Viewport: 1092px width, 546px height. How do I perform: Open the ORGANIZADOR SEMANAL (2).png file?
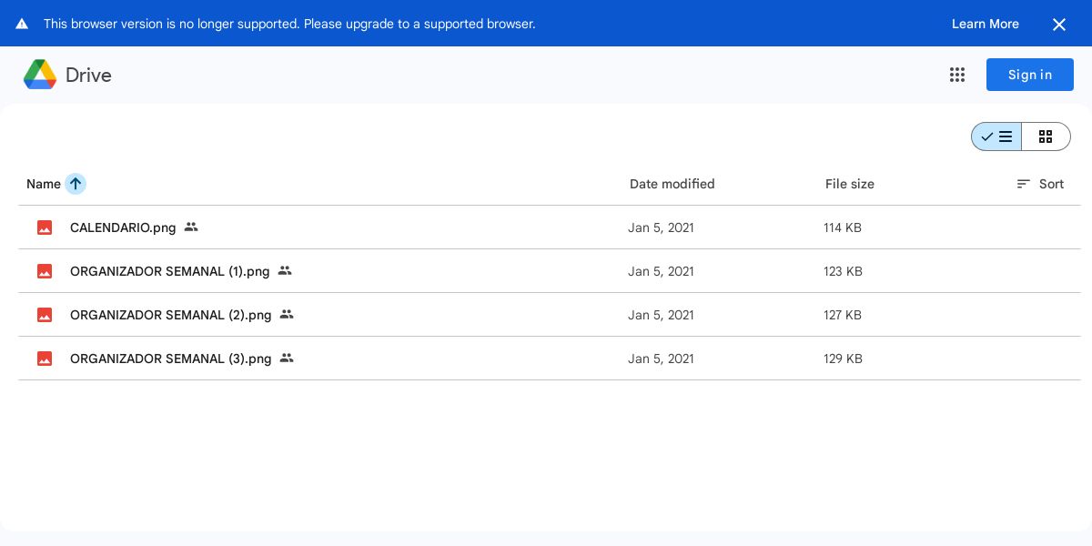coord(170,315)
